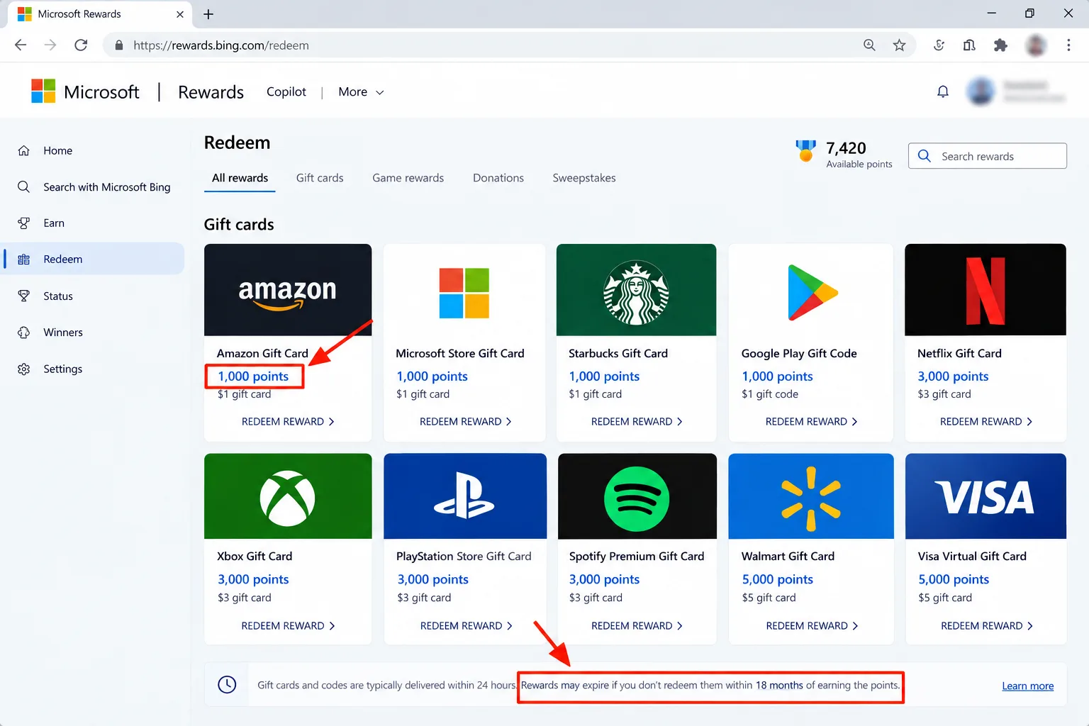The height and width of the screenshot is (726, 1089).
Task: Switch to the Gift cards tab
Action: [x=320, y=178]
